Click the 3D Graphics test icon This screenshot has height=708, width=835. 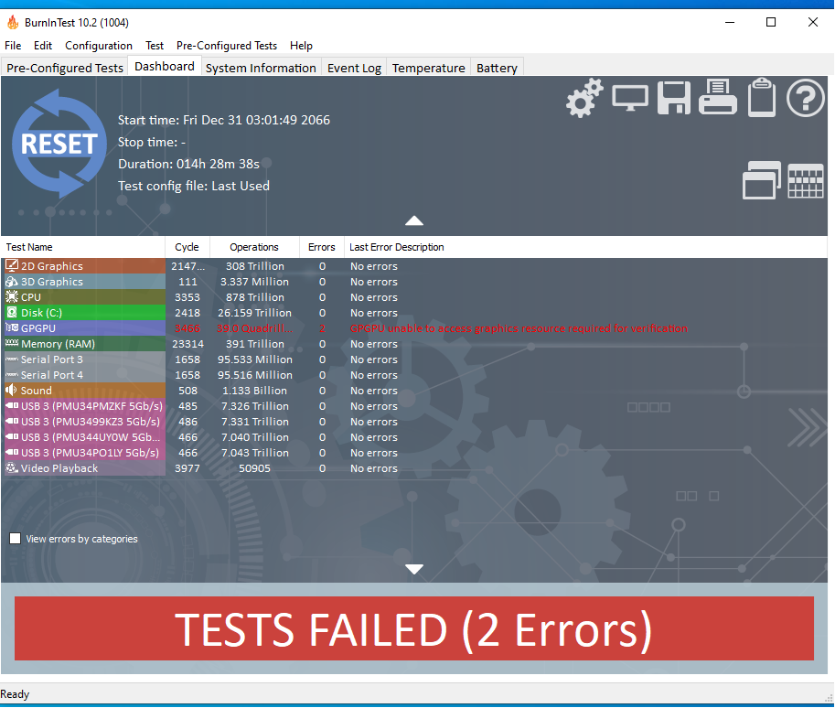12,282
